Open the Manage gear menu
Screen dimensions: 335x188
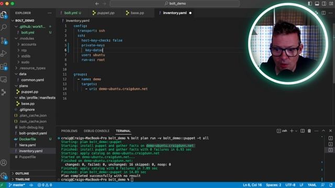click(4, 176)
